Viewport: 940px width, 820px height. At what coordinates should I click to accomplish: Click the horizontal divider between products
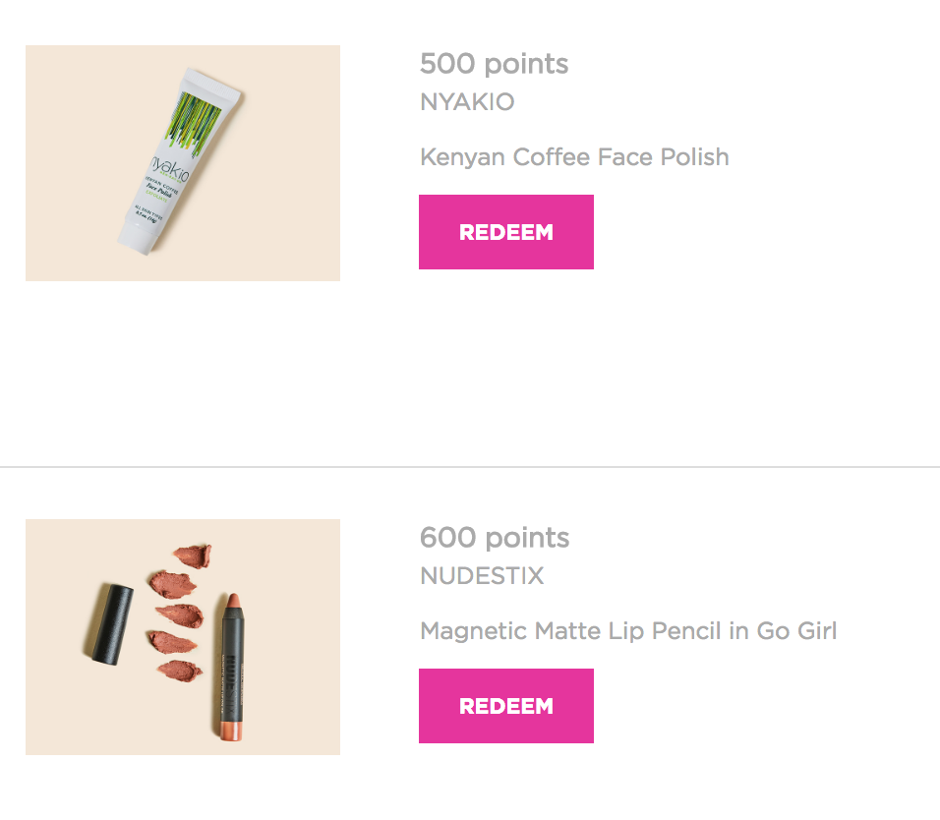pos(470,466)
